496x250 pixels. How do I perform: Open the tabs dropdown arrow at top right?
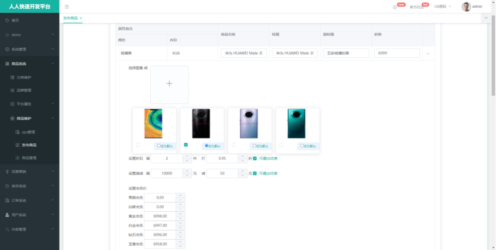tap(486, 18)
